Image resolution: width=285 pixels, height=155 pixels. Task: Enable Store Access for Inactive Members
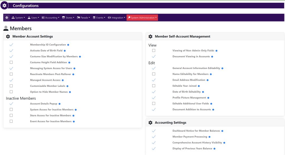pyautogui.click(x=11, y=115)
